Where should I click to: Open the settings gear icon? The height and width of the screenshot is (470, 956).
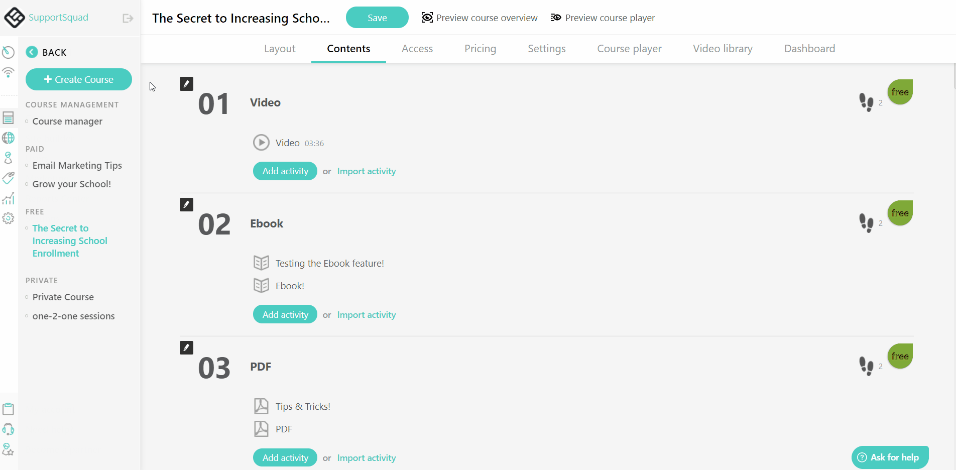click(9, 218)
